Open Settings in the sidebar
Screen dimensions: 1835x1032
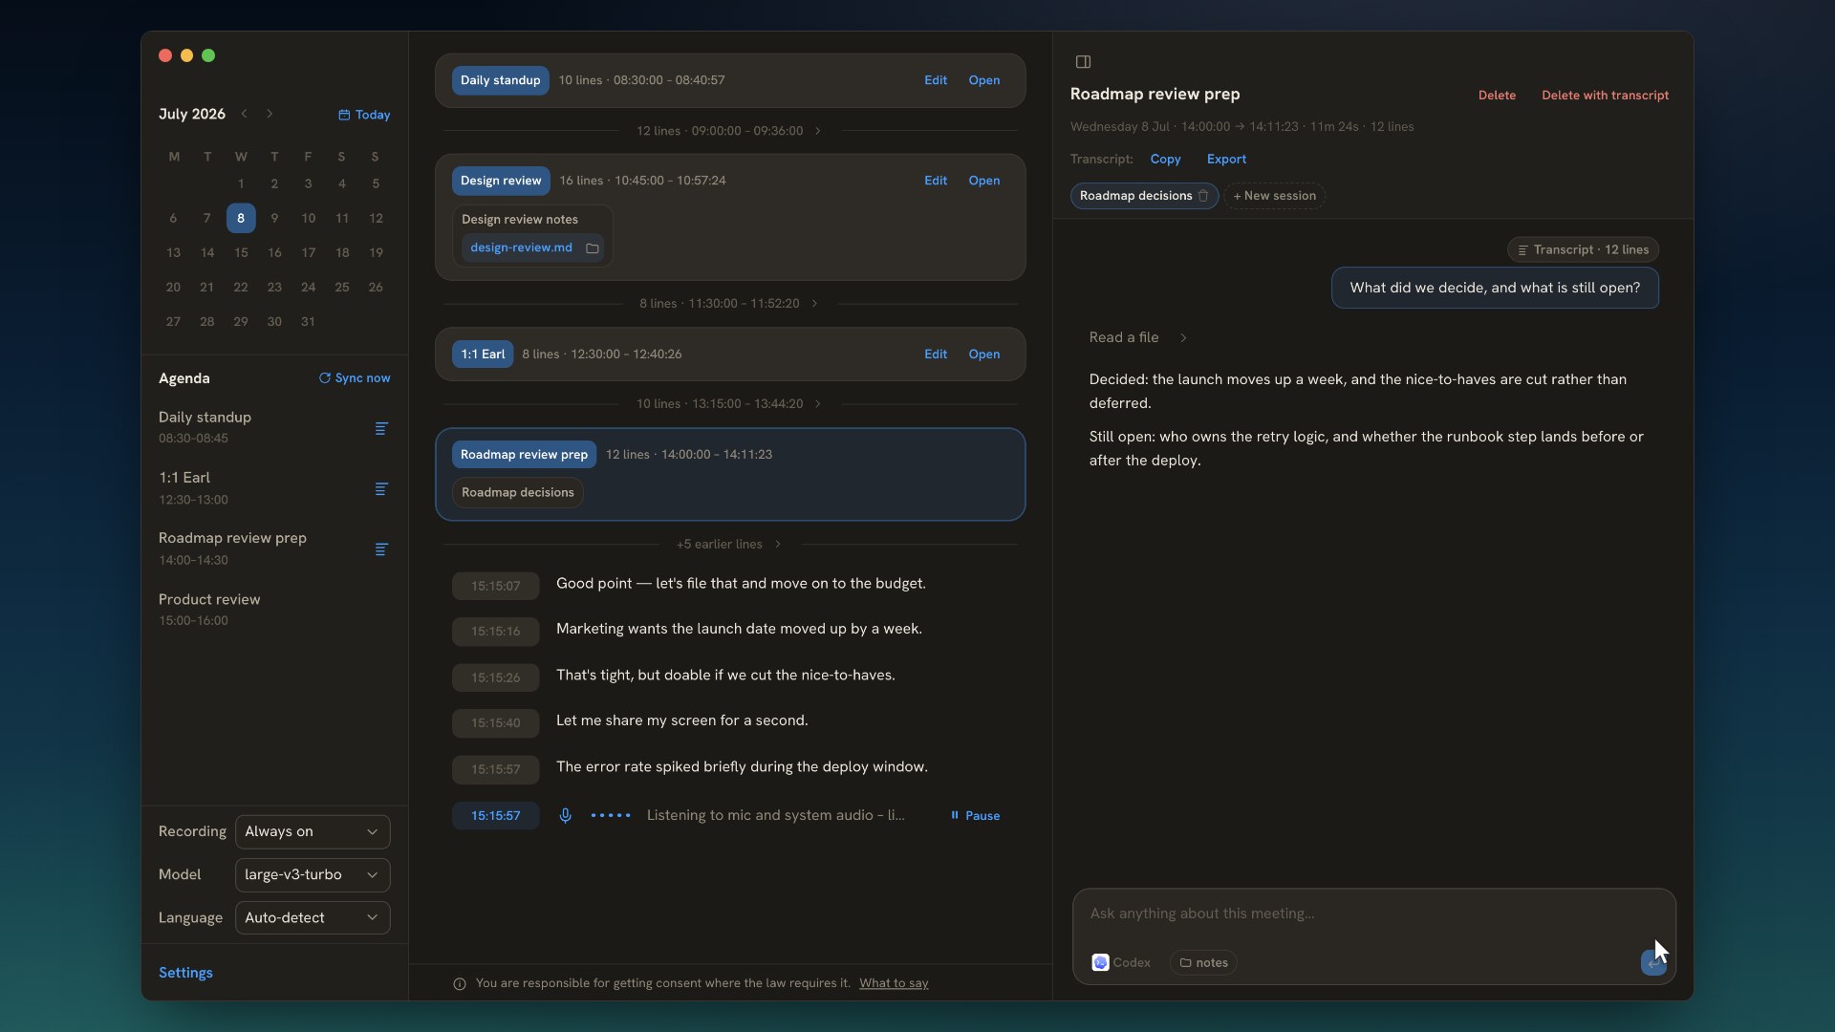185,973
